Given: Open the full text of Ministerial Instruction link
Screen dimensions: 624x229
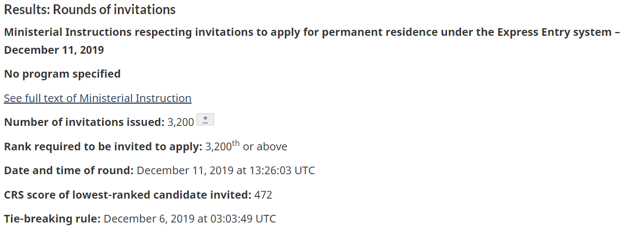Looking at the screenshot, I should (98, 98).
